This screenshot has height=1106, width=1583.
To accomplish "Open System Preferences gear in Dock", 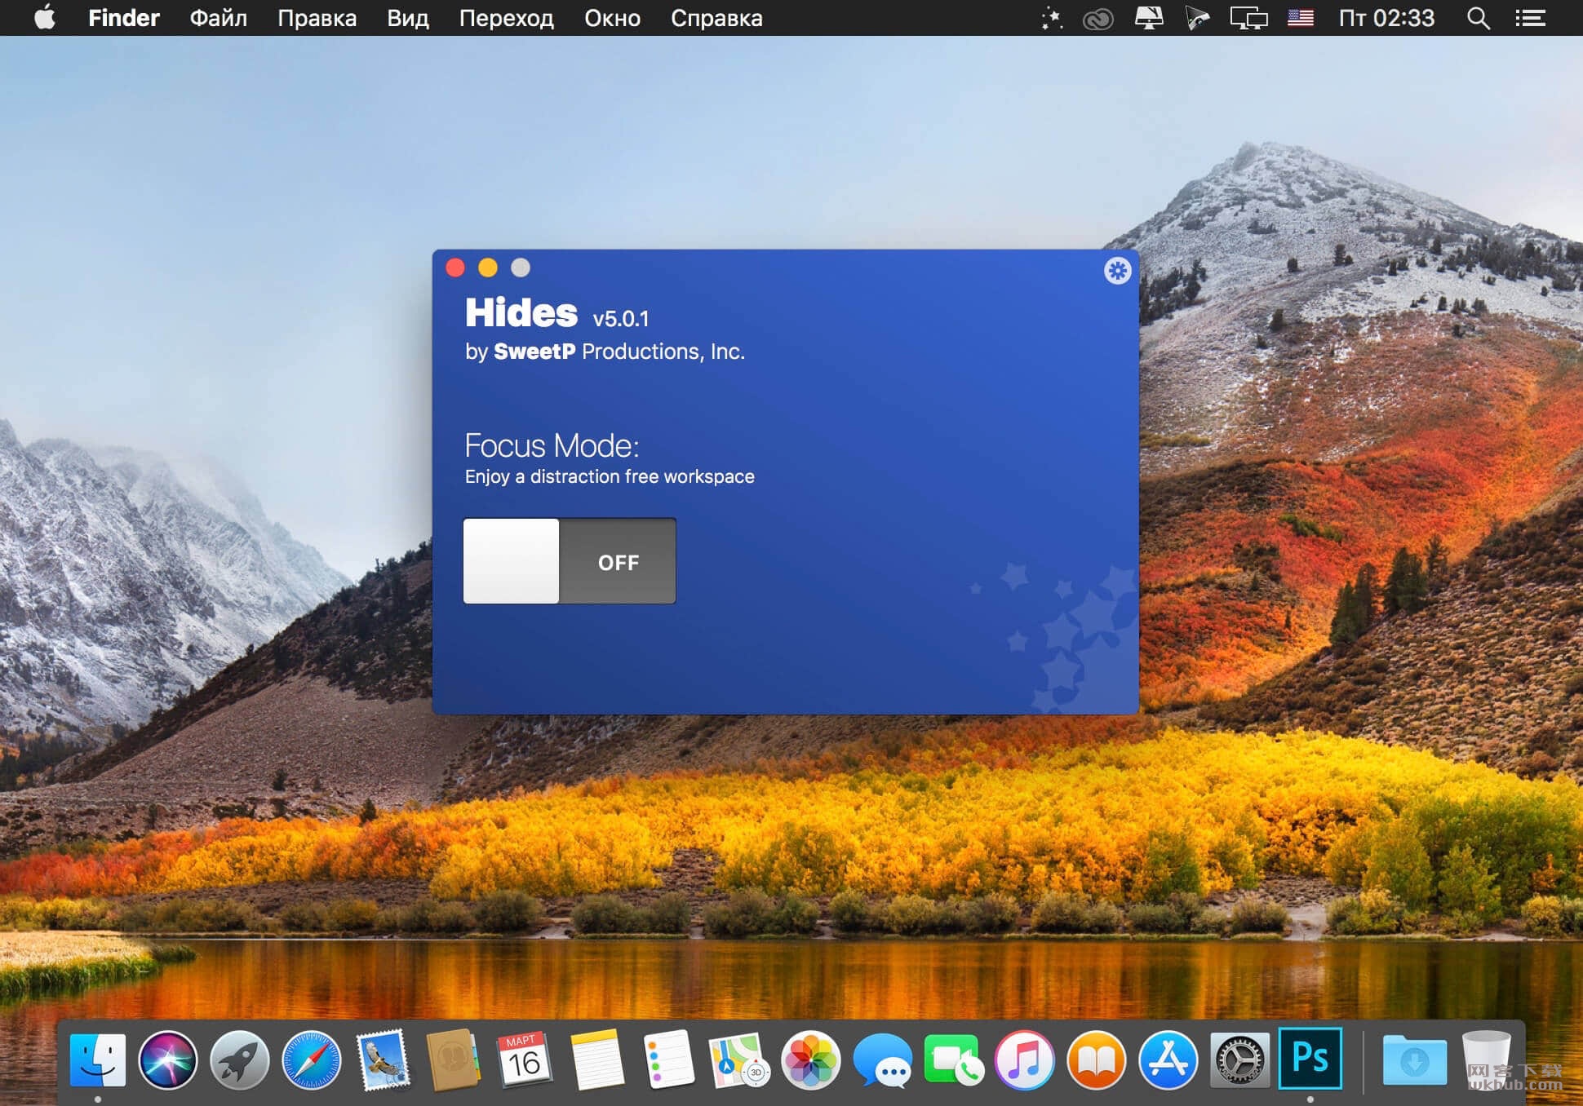I will point(1239,1060).
